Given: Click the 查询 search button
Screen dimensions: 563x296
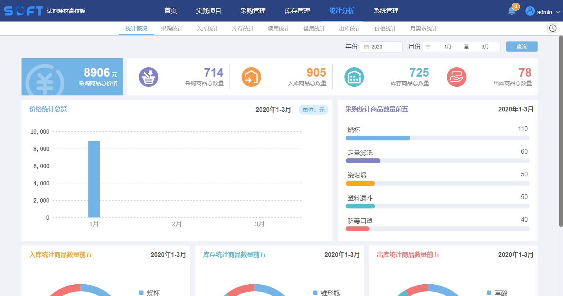Looking at the screenshot, I should point(522,46).
